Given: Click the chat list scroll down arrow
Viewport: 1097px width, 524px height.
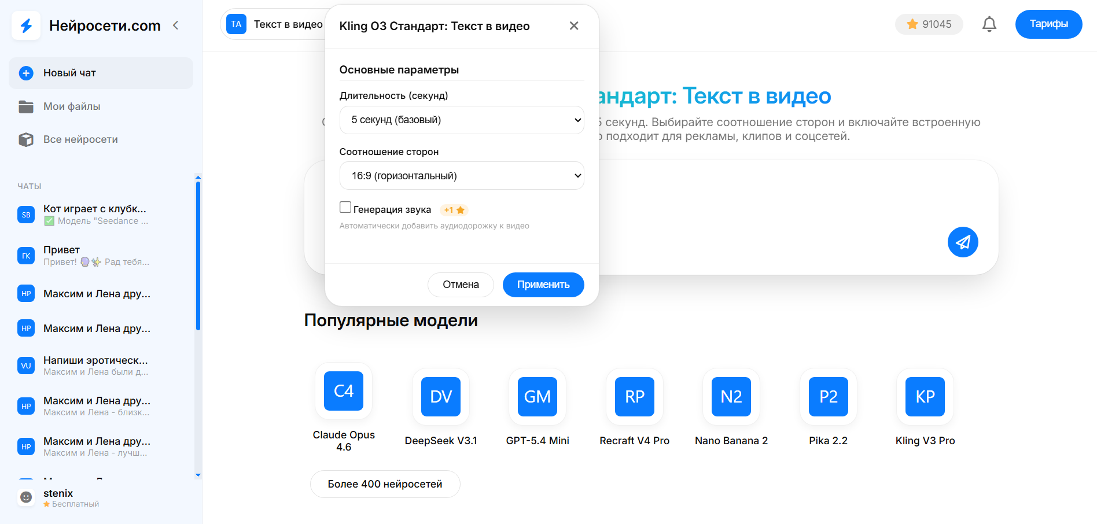Looking at the screenshot, I should (198, 475).
